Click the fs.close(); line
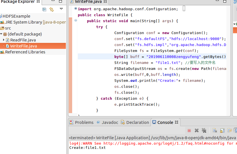This screenshot has height=154, width=237. (127, 93)
